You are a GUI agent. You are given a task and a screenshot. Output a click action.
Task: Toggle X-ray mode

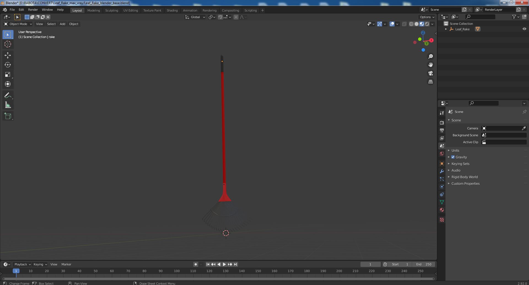tap(404, 24)
